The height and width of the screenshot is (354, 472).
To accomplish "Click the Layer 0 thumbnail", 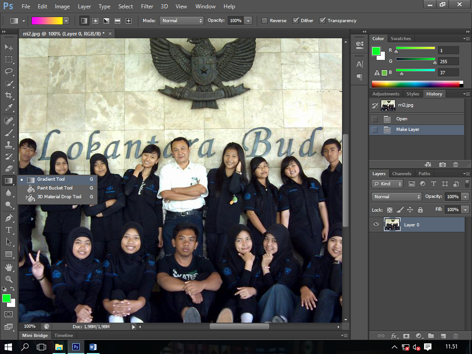I will 392,224.
